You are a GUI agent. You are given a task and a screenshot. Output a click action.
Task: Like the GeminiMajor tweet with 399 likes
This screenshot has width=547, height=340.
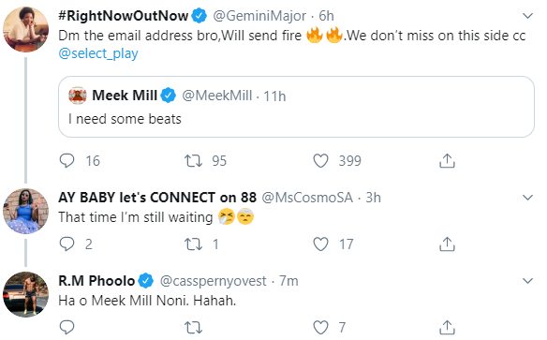320,161
